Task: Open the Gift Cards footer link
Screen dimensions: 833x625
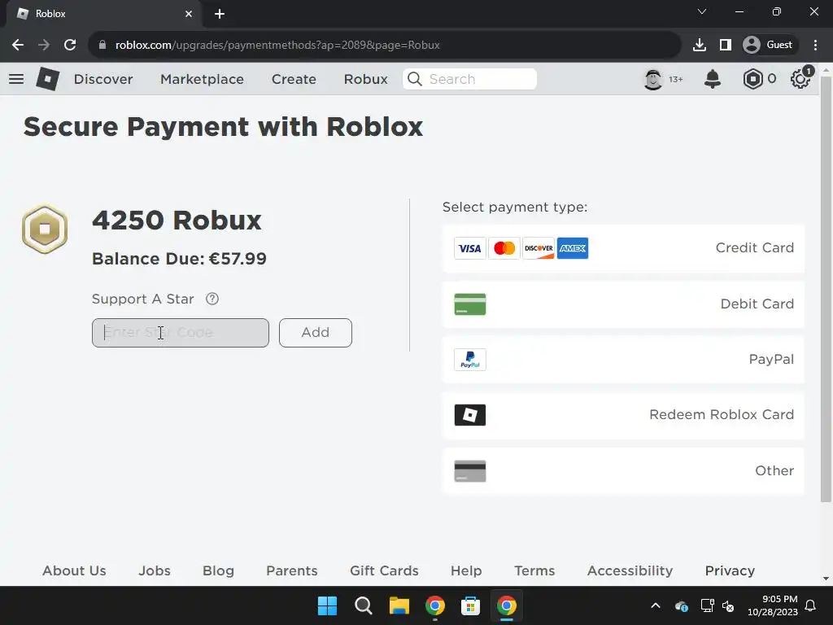Action: coord(384,570)
